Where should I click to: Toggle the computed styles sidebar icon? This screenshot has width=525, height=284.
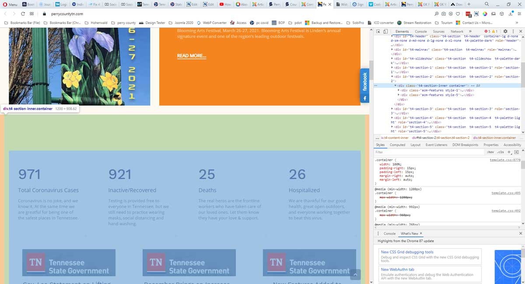point(517,152)
